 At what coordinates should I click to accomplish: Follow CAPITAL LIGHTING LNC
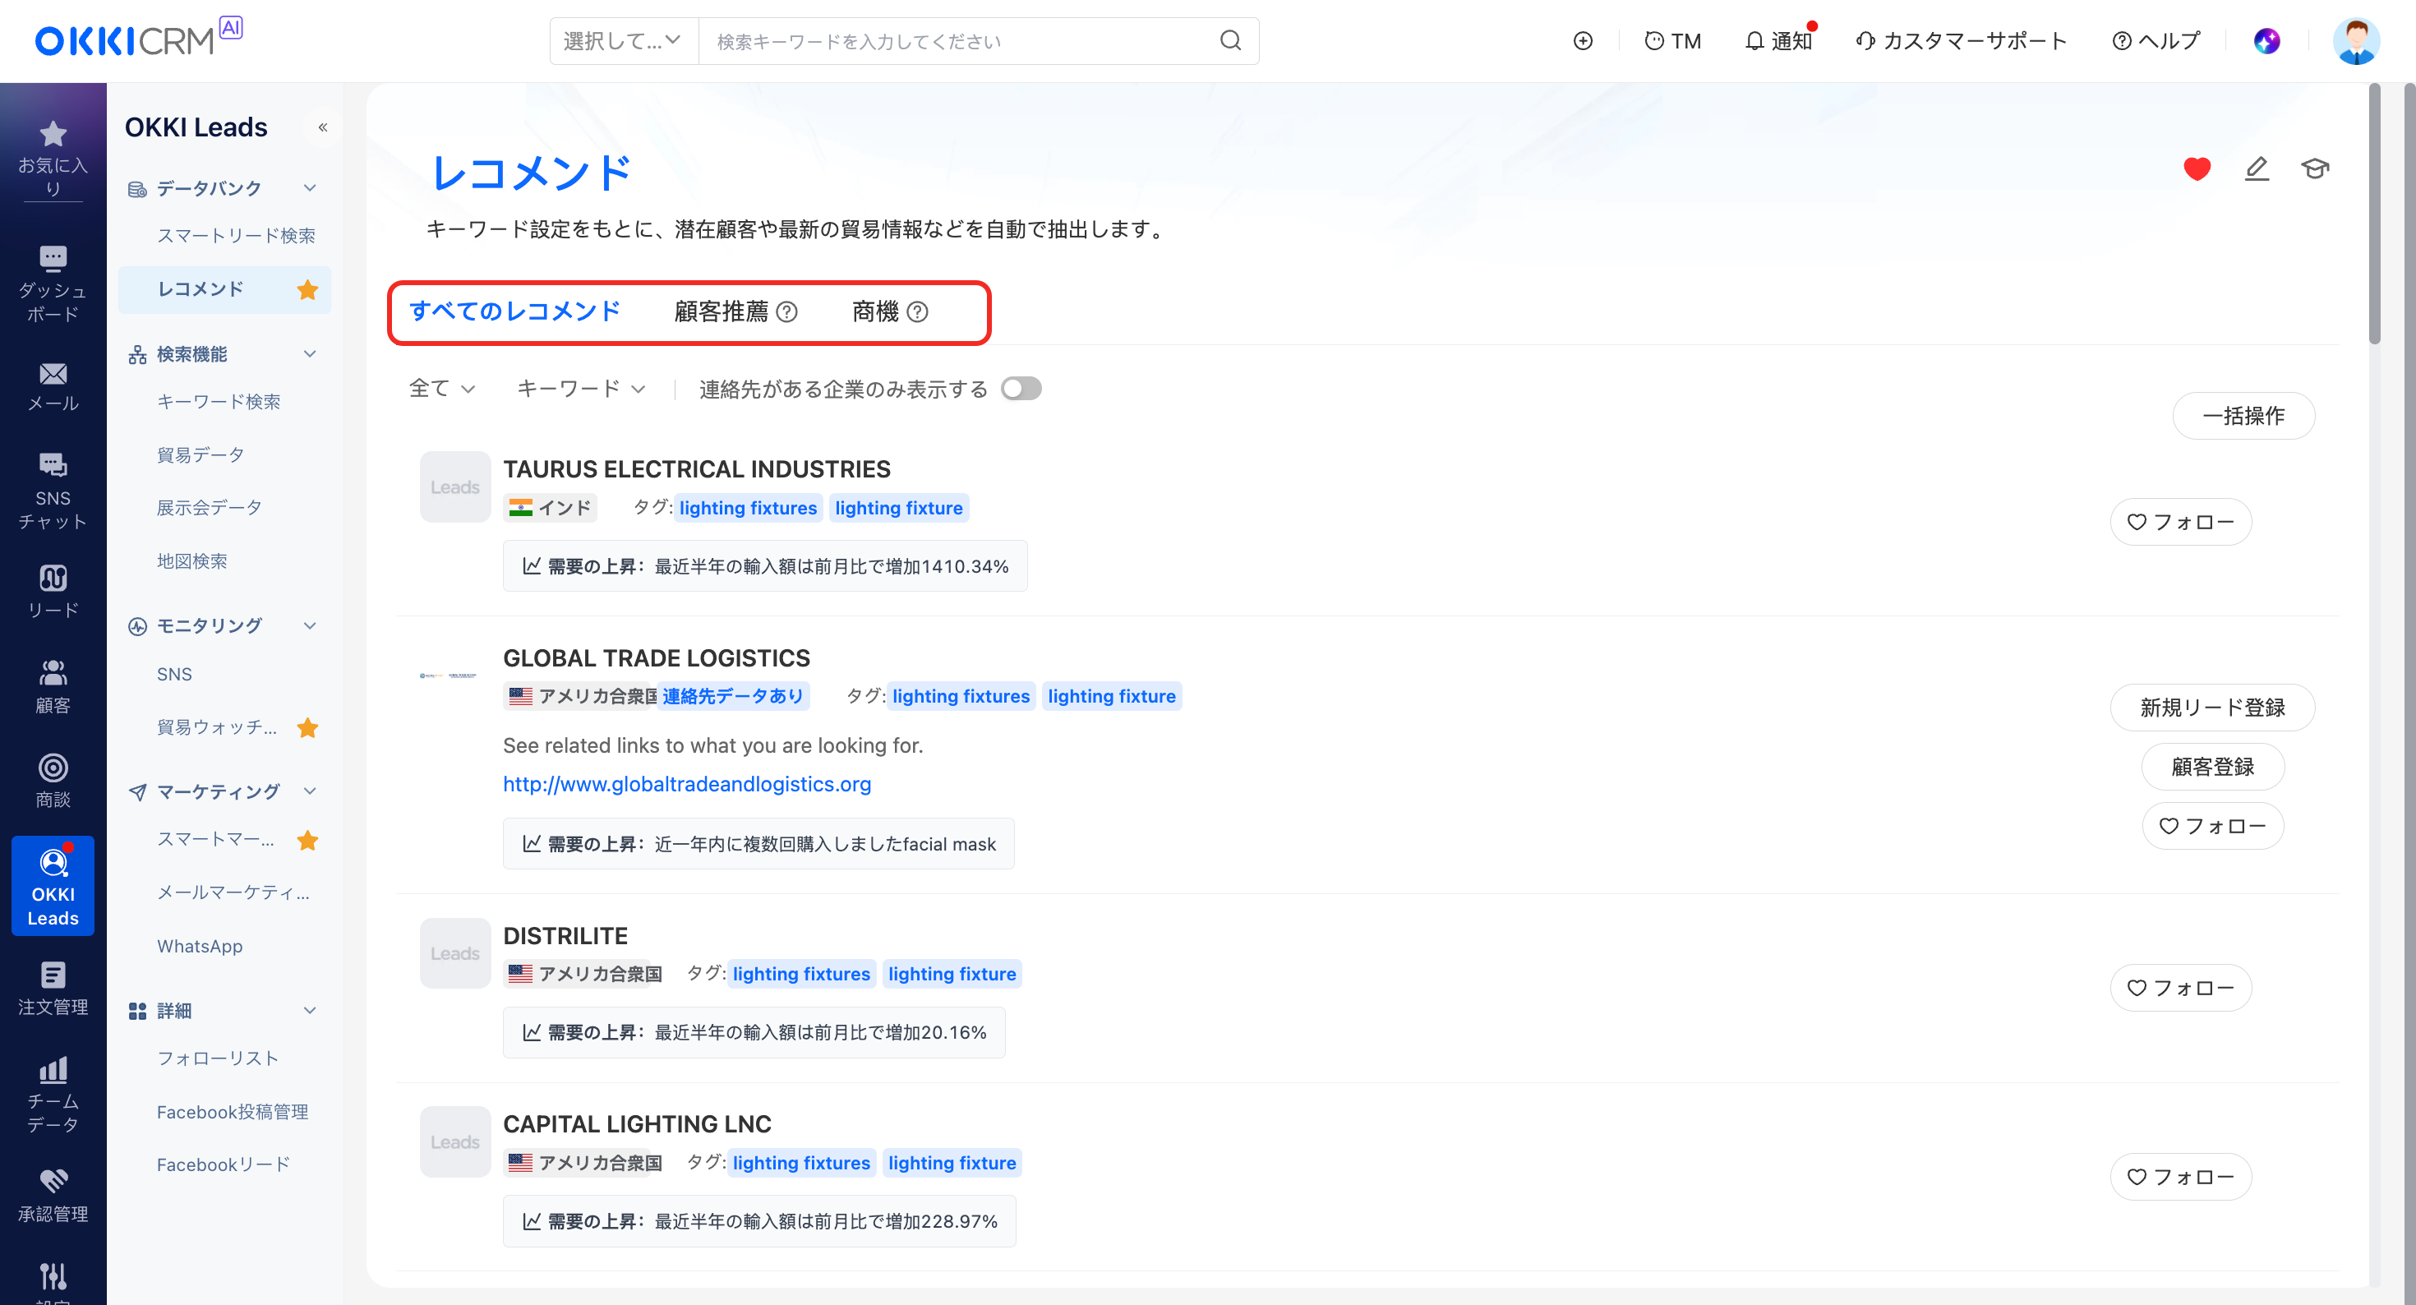(2181, 1177)
